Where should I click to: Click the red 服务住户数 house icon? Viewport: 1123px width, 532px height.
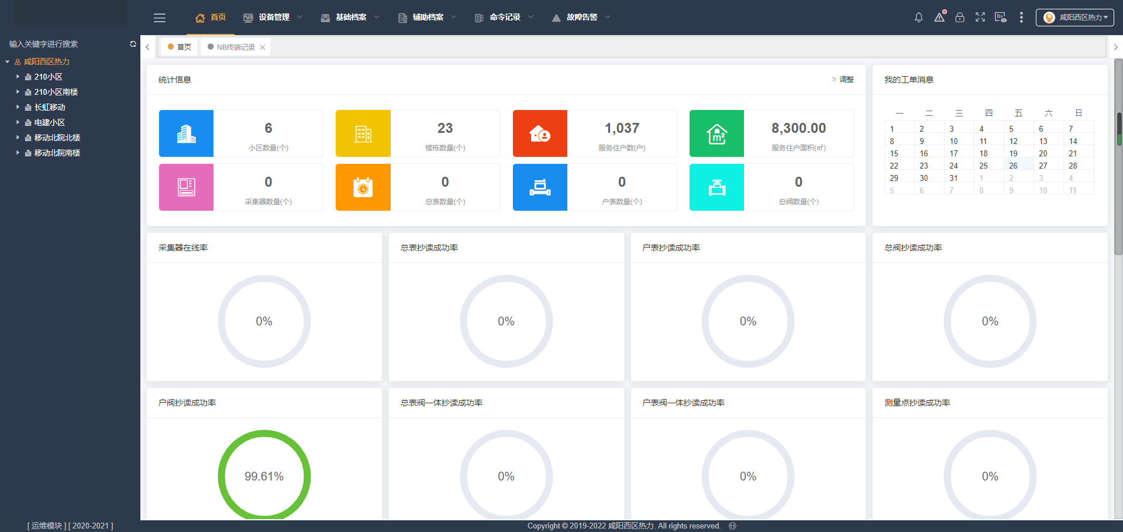tap(540, 133)
